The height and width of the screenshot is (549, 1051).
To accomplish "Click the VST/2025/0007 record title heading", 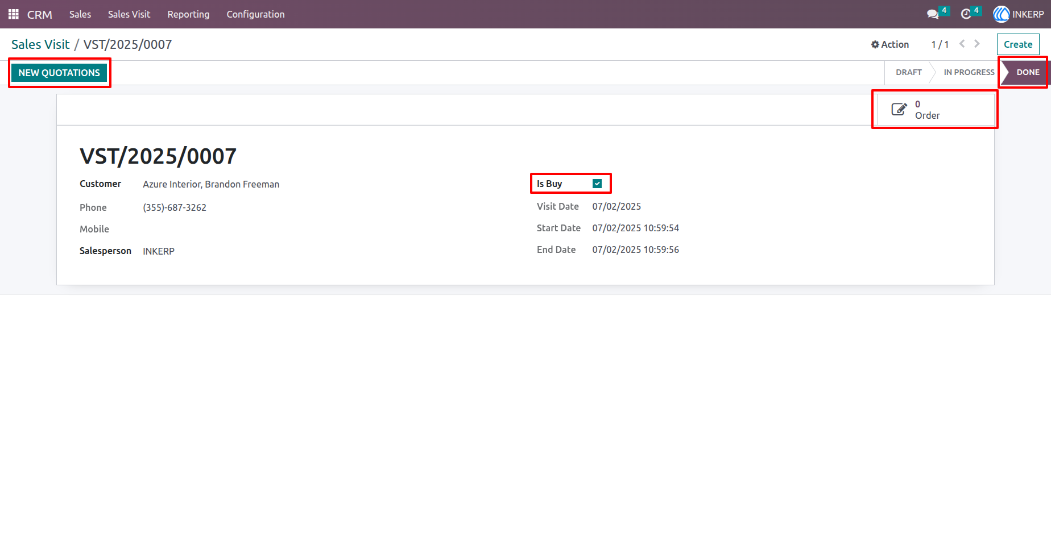I will coord(158,156).
